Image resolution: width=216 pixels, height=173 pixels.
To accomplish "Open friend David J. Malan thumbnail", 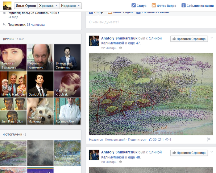I will [40, 84].
